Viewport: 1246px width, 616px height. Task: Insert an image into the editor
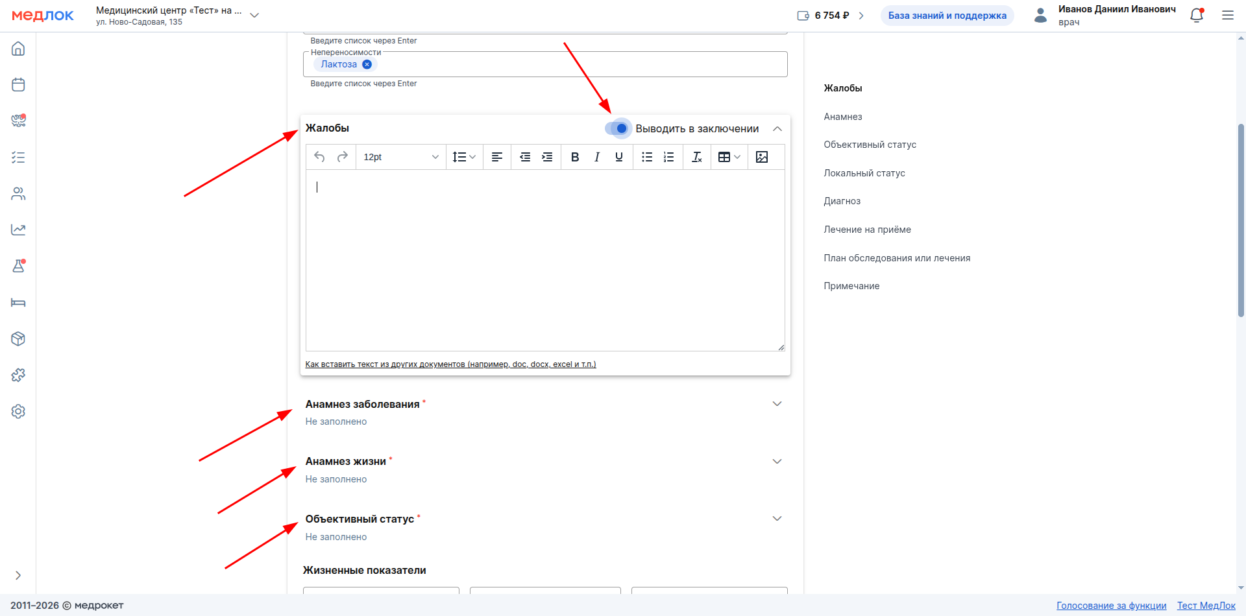[762, 157]
